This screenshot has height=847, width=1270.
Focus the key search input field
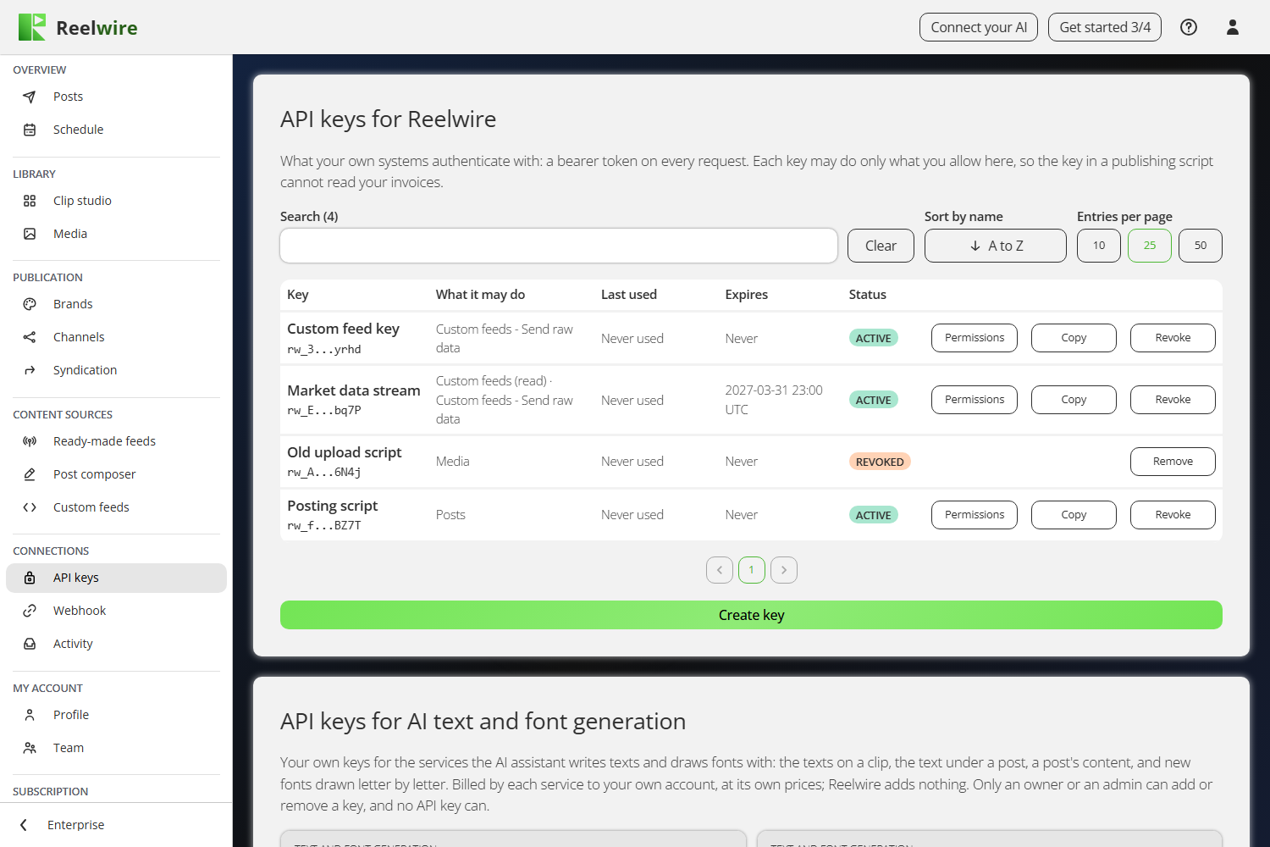tap(559, 246)
